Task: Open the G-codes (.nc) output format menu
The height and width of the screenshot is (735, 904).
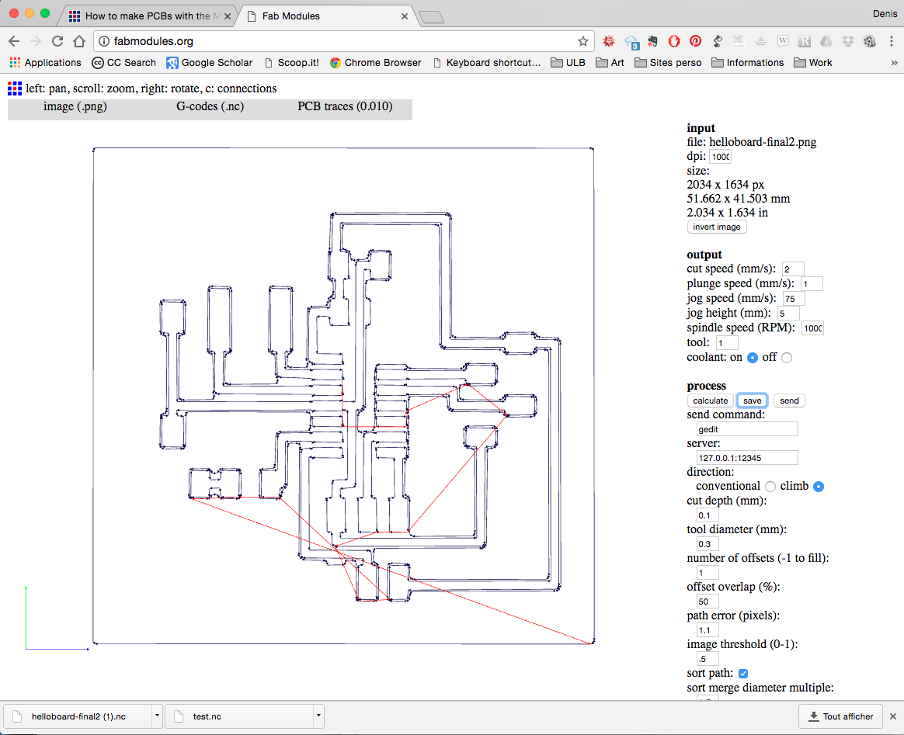Action: click(210, 106)
